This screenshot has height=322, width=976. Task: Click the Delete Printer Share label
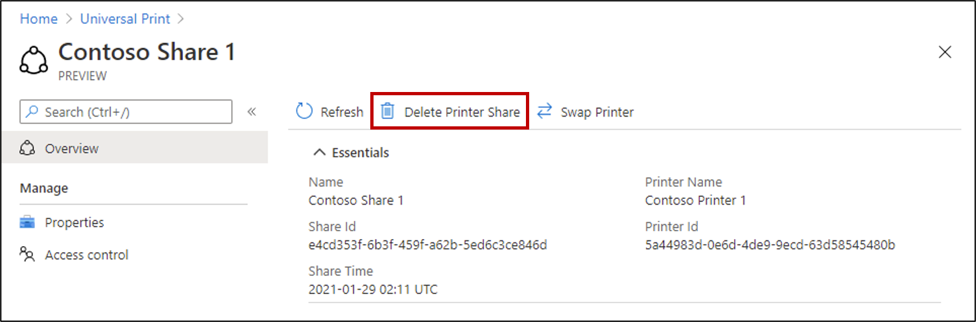[462, 112]
